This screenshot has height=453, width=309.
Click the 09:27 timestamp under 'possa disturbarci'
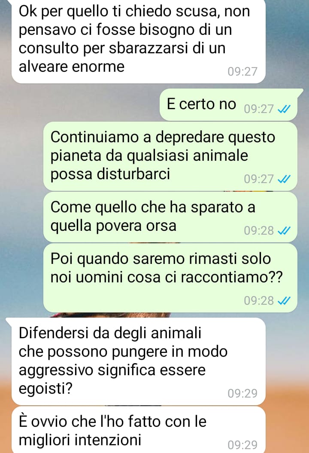258,179
